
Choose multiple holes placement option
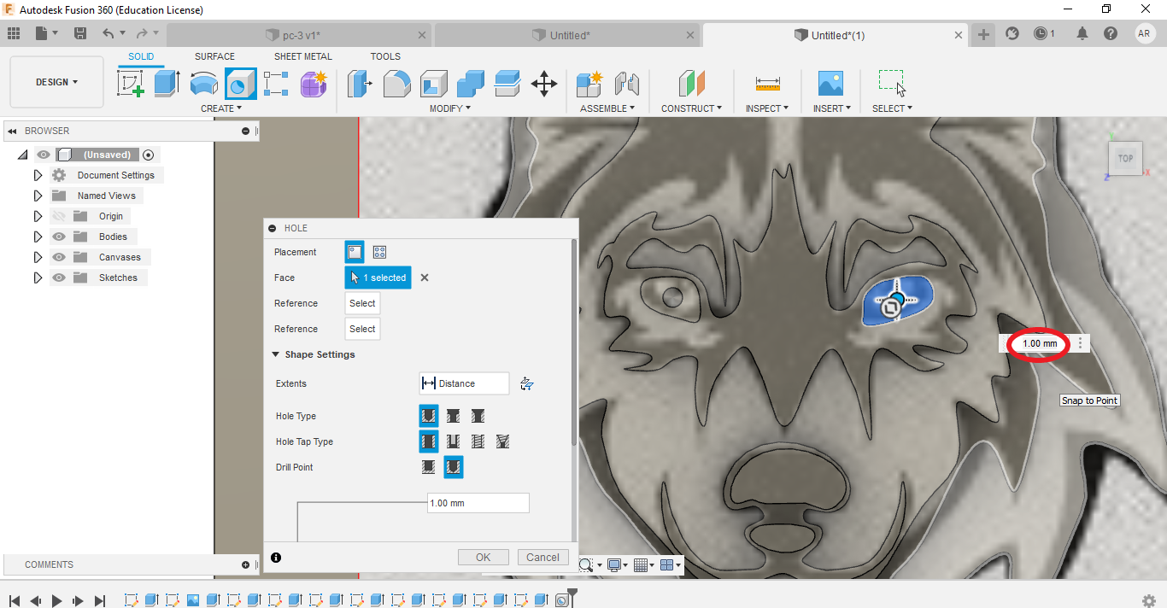pos(379,252)
